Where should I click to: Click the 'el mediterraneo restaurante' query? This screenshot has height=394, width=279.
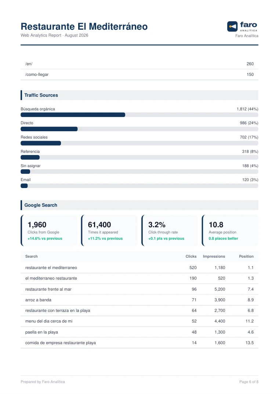[x=51, y=279]
